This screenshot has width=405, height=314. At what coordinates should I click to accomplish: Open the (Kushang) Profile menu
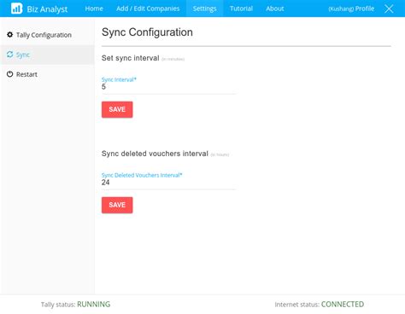[x=351, y=9]
